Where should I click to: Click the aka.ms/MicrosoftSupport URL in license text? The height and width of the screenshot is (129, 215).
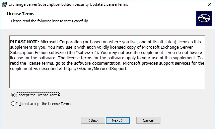[x=96, y=69]
